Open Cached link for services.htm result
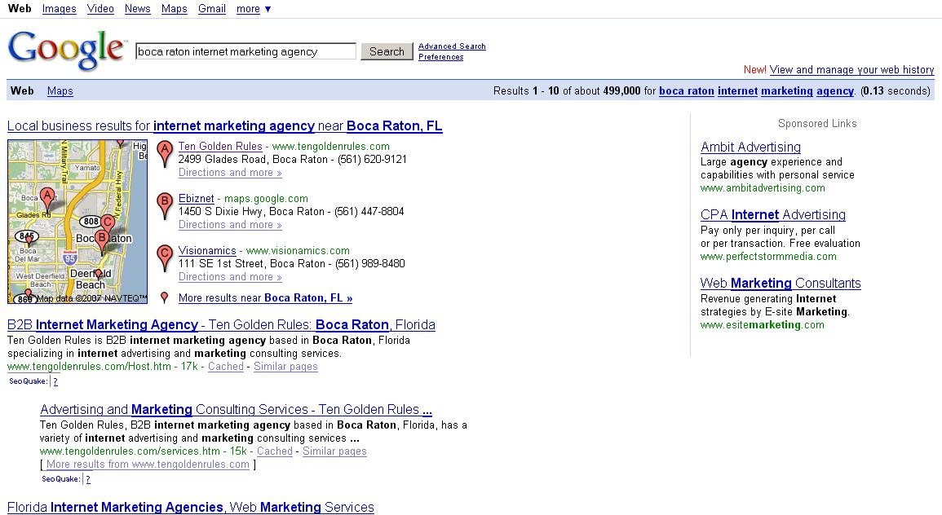Screen dimensions: 942x515 coord(275,451)
